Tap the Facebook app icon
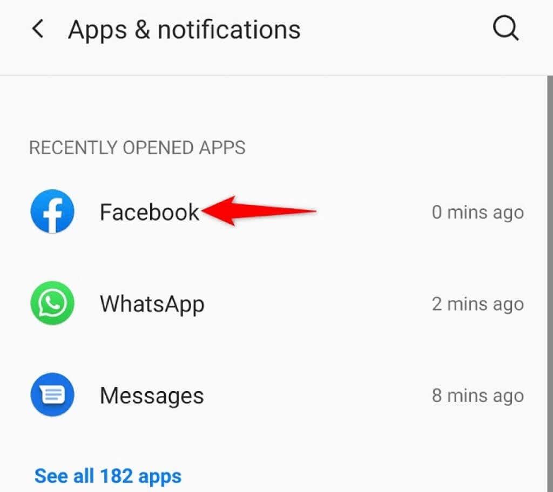553x492 pixels. pos(52,211)
